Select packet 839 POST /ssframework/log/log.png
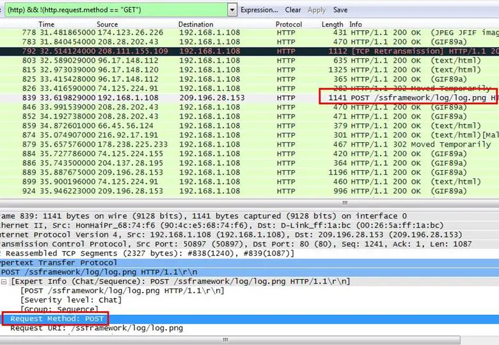The image size is (499, 345). pos(192,98)
